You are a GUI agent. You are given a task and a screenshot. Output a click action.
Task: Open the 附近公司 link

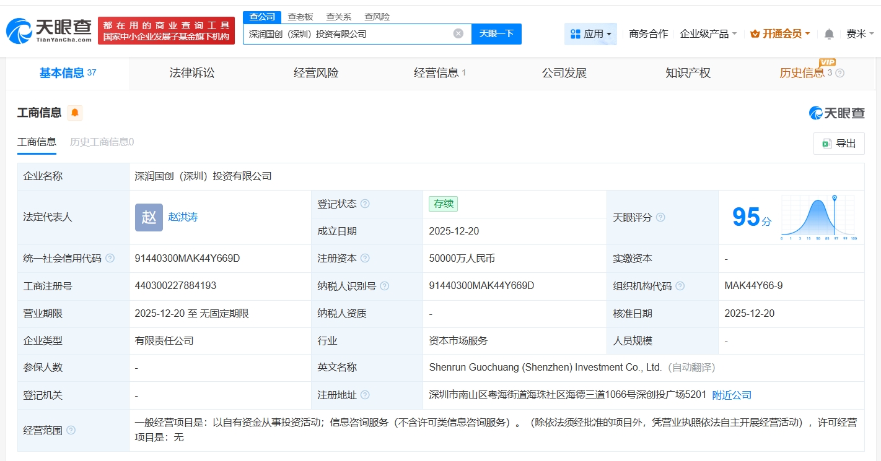[x=732, y=395]
